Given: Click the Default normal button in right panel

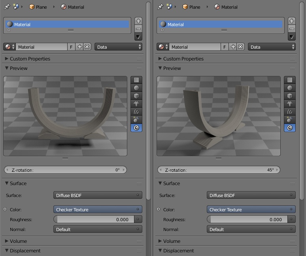Looking at the screenshot, I should point(251,229).
